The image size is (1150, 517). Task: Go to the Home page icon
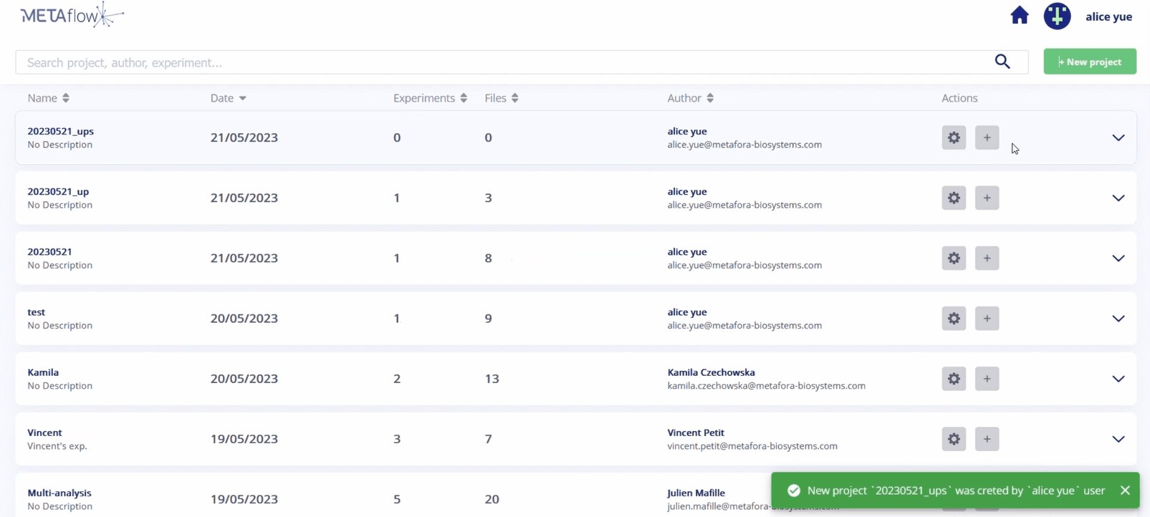click(x=1019, y=16)
